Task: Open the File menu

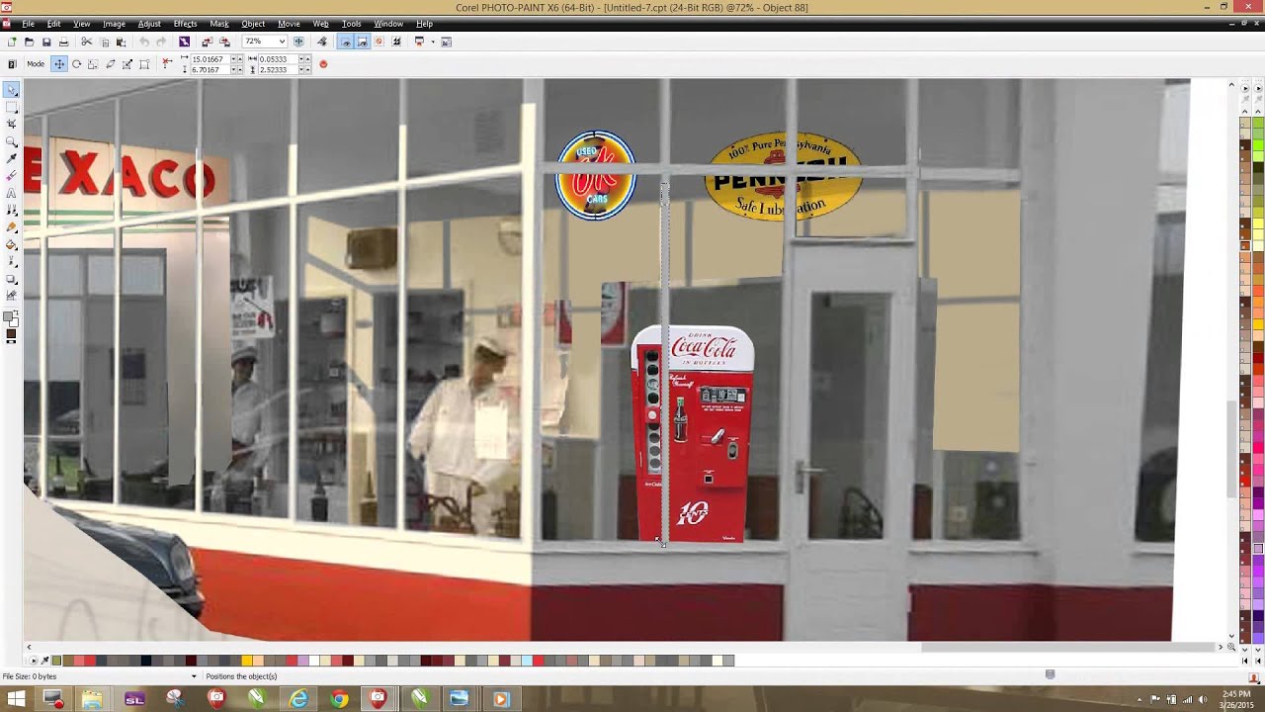Action: click(x=29, y=24)
